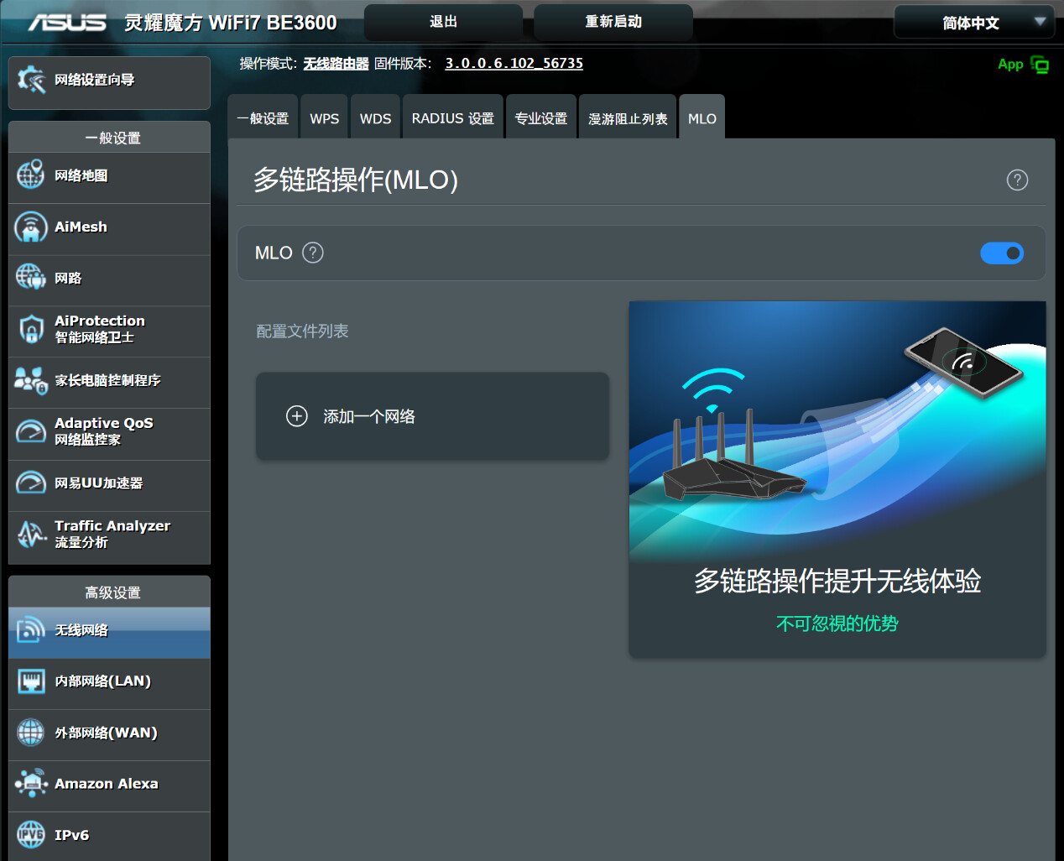
Task: Click the IPv6 globe icon
Action: point(30,835)
